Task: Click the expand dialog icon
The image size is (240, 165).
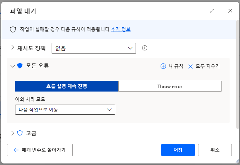Action: 212,11
